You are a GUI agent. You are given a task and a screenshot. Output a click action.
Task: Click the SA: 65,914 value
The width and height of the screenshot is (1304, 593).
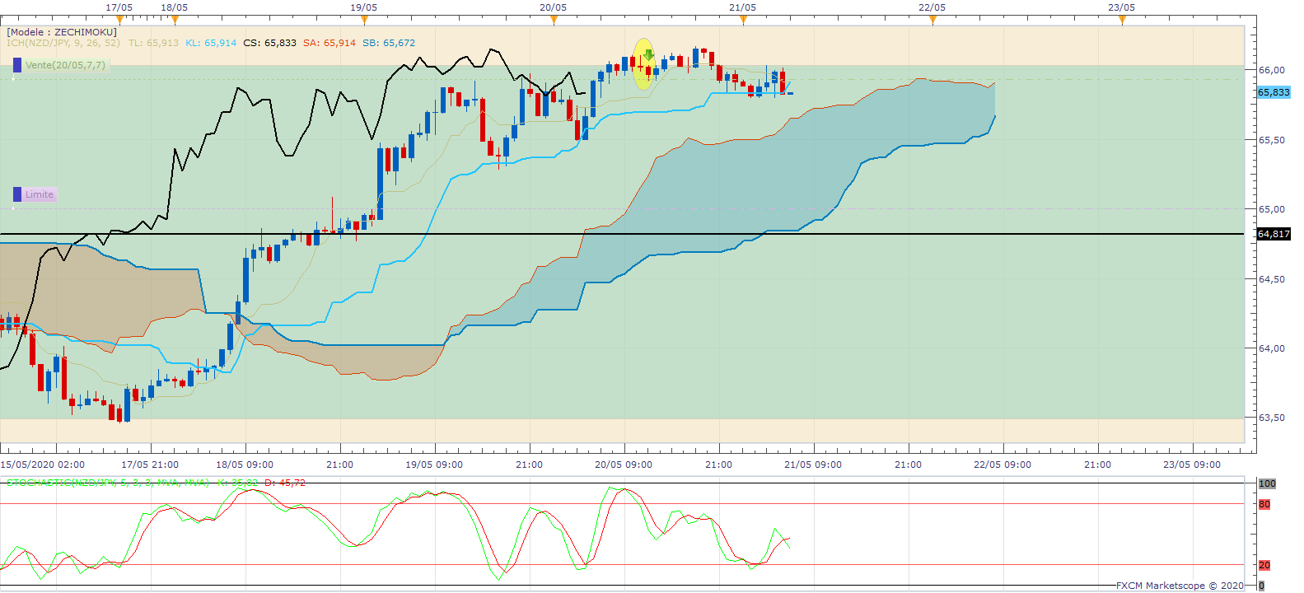[x=330, y=43]
